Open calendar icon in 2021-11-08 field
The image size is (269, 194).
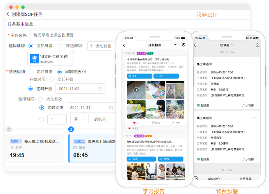[x=100, y=89]
